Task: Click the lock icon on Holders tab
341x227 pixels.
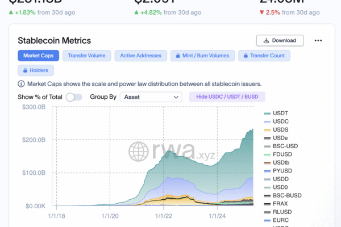Action: click(25, 70)
